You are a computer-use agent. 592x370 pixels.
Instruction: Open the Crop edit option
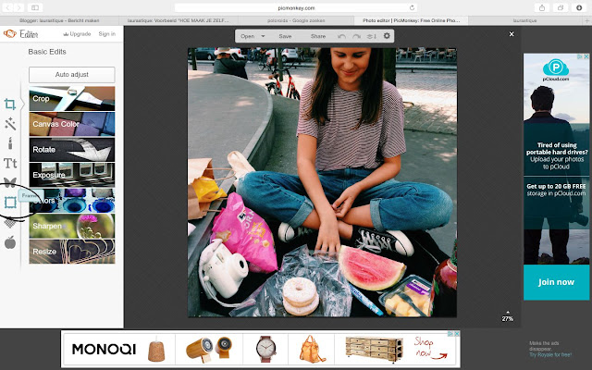[x=72, y=99]
